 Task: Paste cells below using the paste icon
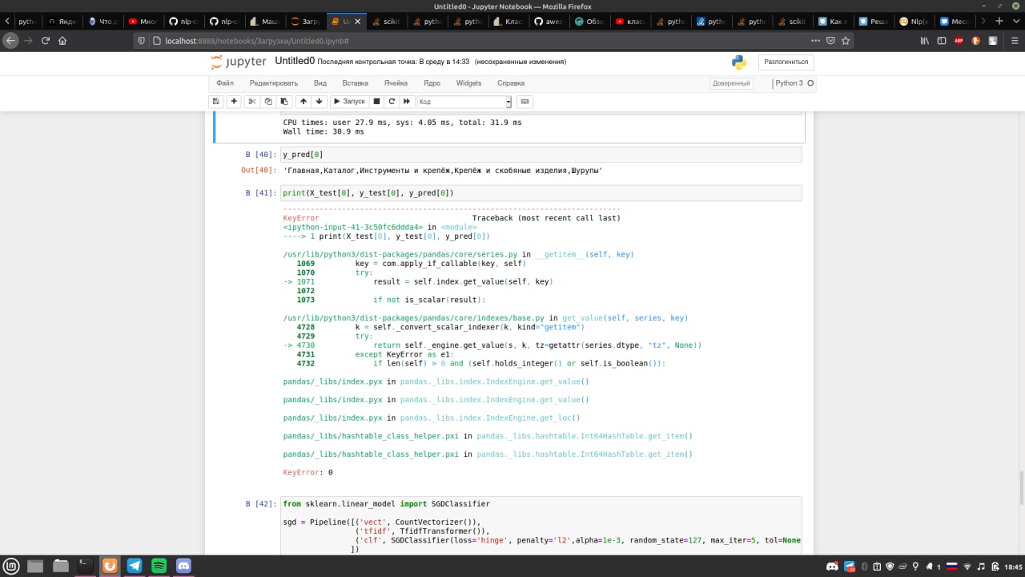284,102
